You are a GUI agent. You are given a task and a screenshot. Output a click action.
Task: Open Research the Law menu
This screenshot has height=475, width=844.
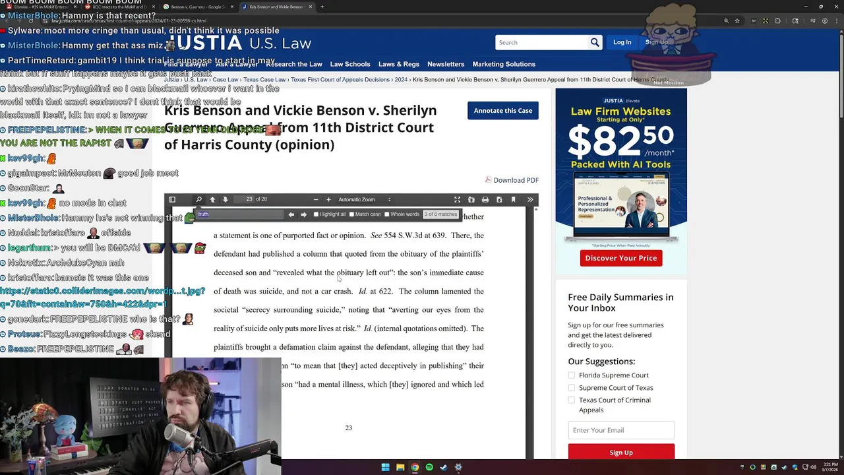294,64
